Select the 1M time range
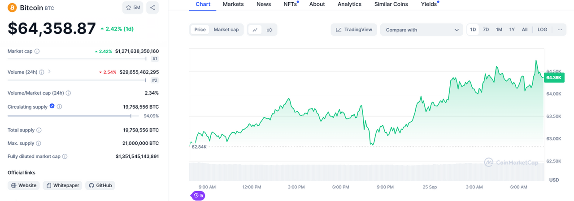 point(499,30)
